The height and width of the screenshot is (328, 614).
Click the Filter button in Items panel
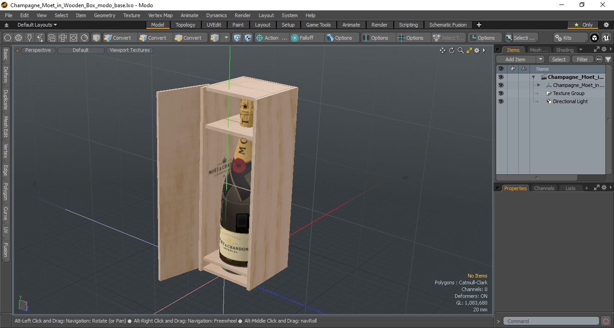(583, 59)
